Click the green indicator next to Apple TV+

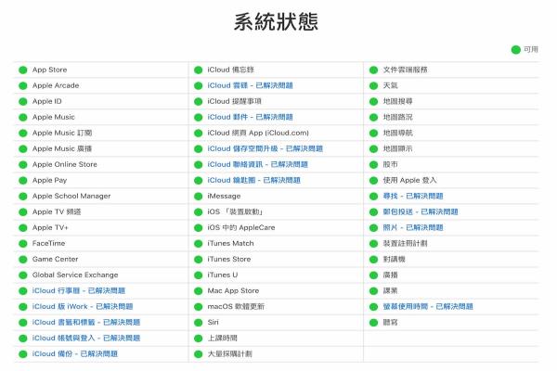click(x=23, y=228)
